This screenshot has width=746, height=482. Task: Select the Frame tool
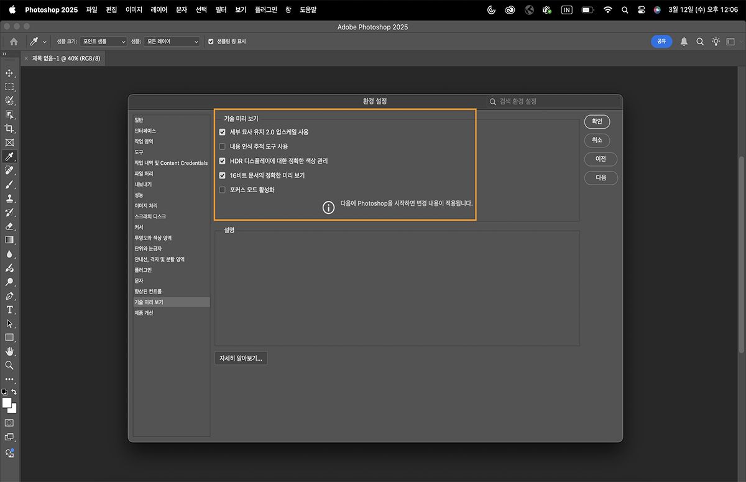9,142
